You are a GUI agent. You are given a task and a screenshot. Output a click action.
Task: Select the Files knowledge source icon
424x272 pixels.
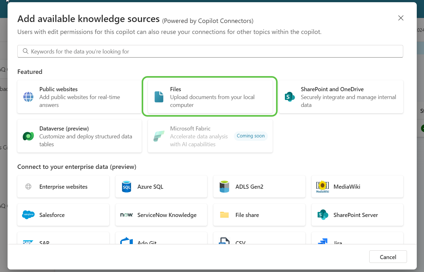(159, 97)
